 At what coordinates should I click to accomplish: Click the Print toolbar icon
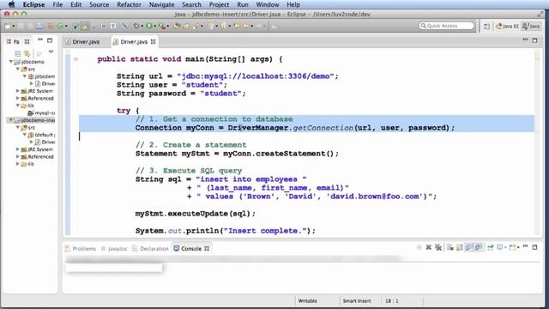39,26
